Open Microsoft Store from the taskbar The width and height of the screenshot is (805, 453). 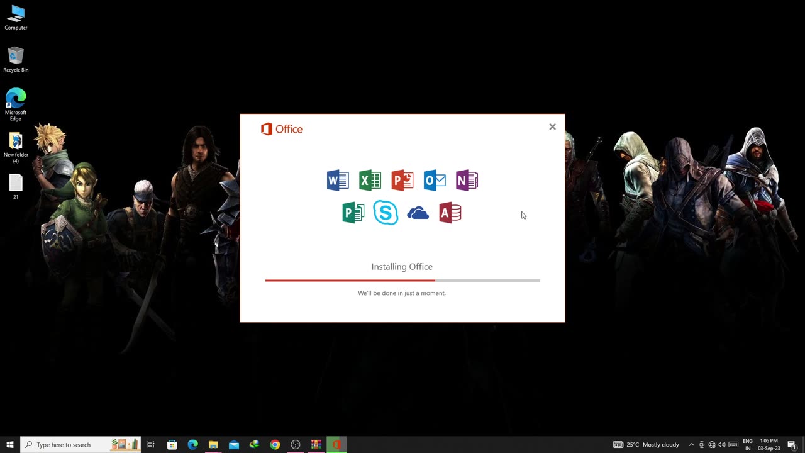coord(172,445)
